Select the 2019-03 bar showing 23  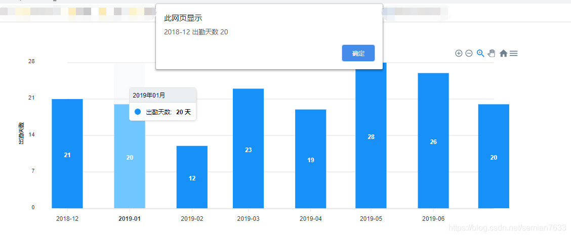click(x=249, y=148)
